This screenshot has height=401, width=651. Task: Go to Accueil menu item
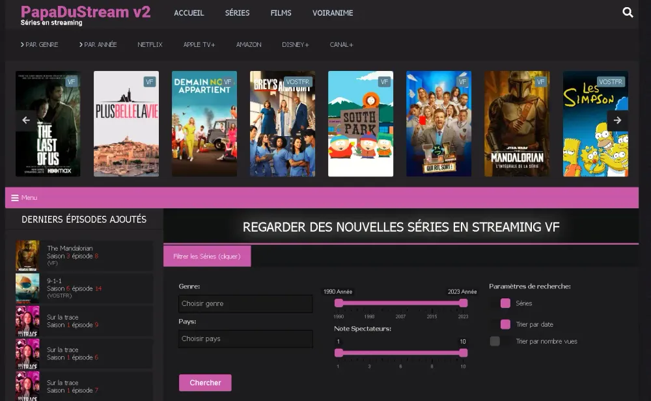[189, 13]
